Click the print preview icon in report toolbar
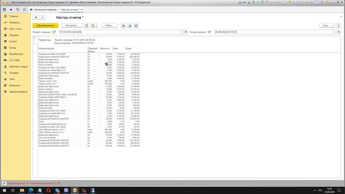 (x=130, y=26)
